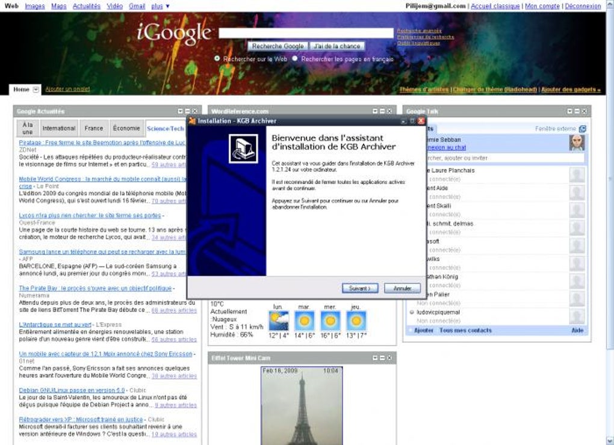Switch to International news tab
Screen dimensions: 614x445
click(59, 128)
